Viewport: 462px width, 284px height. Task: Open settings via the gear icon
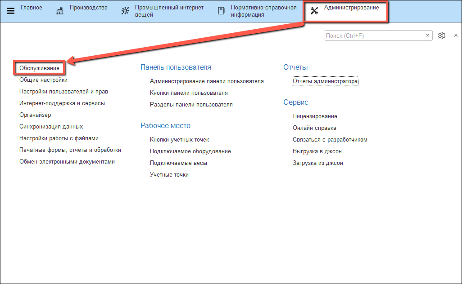pyautogui.click(x=442, y=35)
